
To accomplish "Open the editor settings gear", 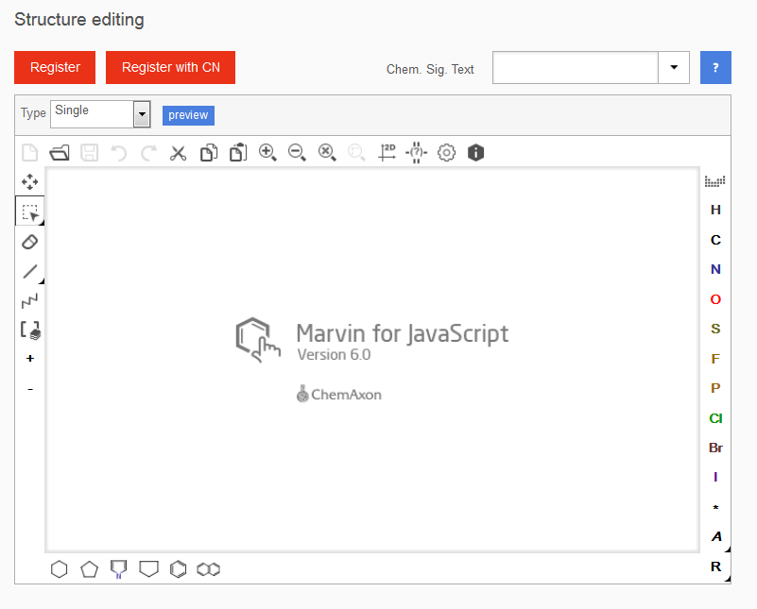I will click(446, 153).
